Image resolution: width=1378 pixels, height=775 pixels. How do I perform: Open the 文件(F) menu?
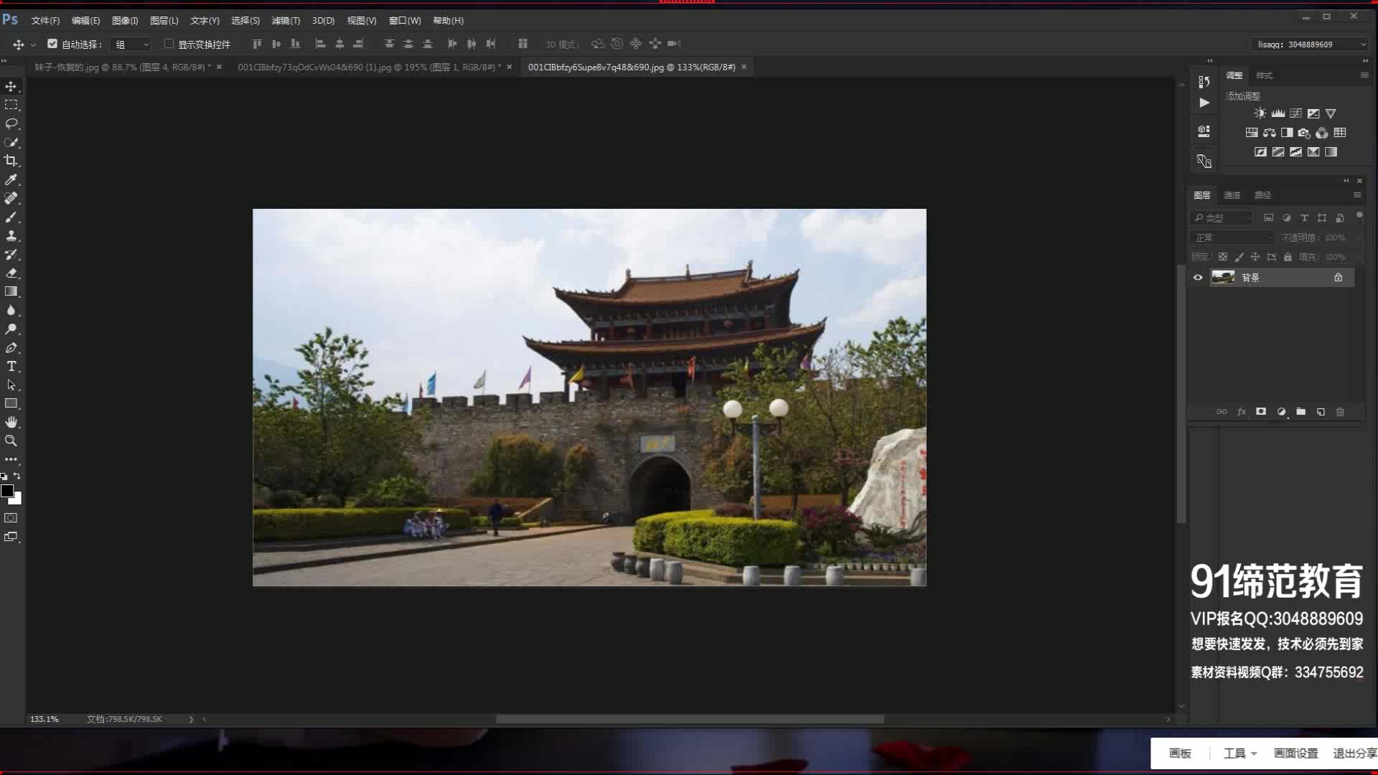[x=45, y=21]
